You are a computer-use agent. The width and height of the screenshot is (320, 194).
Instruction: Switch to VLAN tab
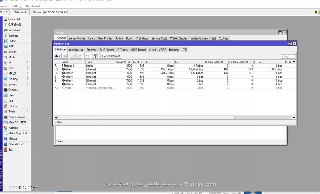(x=152, y=50)
